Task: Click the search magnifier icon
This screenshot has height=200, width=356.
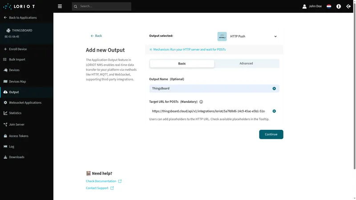Action: point(76,6)
